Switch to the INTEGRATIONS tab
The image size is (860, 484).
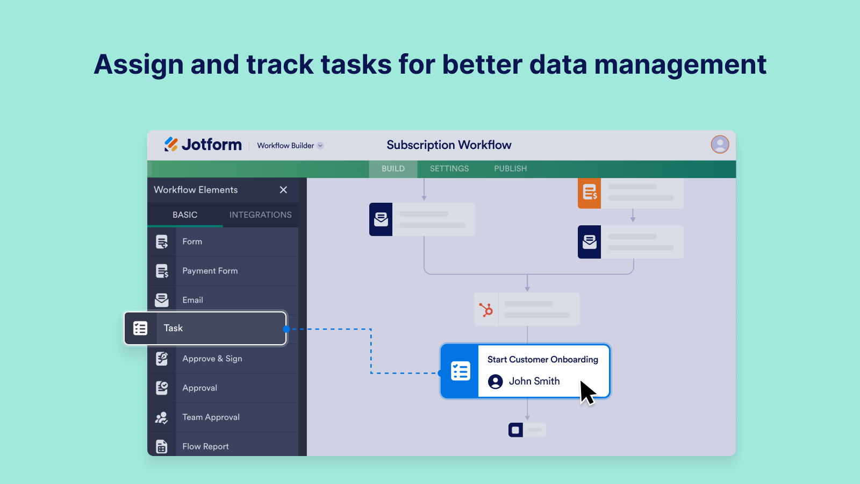pos(260,215)
